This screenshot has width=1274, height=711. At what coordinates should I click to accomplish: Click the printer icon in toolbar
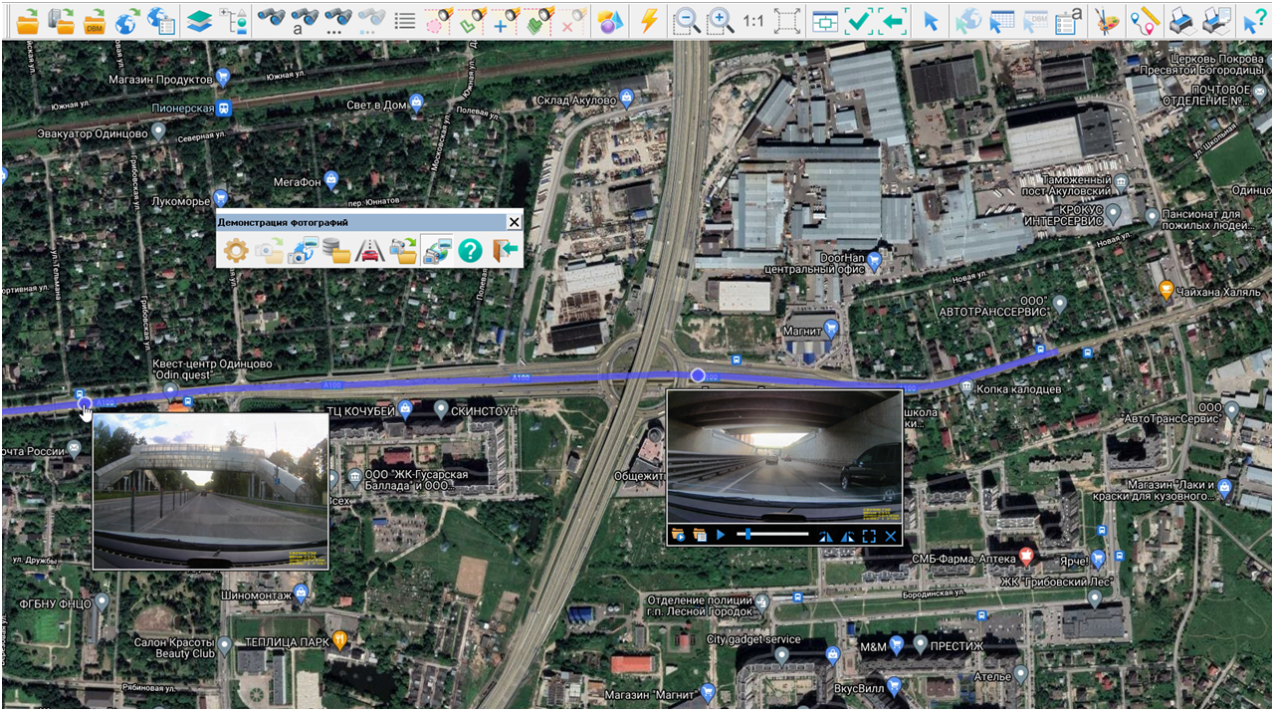pos(1180,20)
